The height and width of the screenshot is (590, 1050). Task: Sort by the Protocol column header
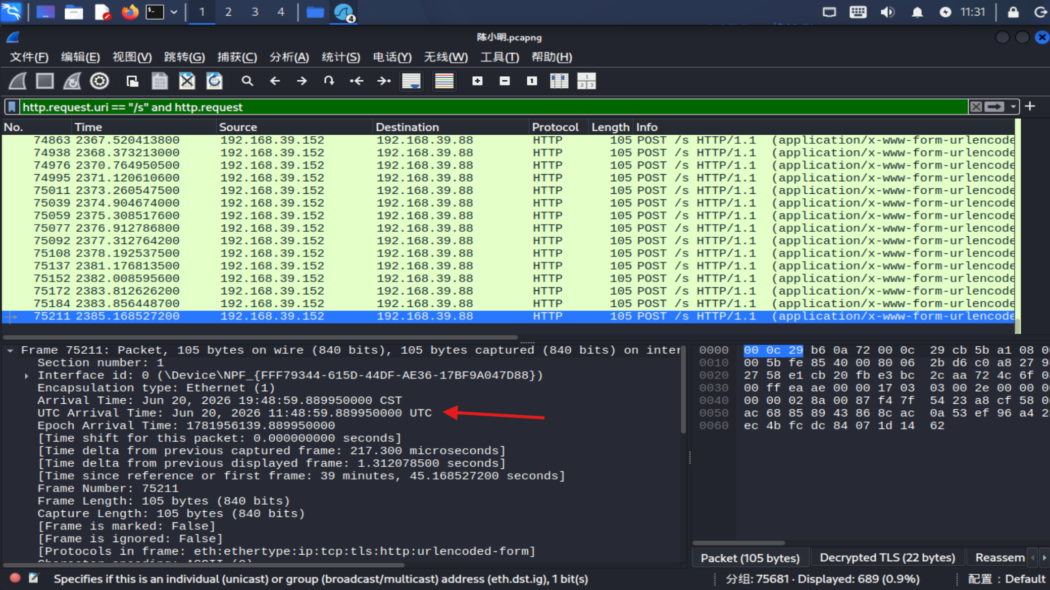[555, 127]
